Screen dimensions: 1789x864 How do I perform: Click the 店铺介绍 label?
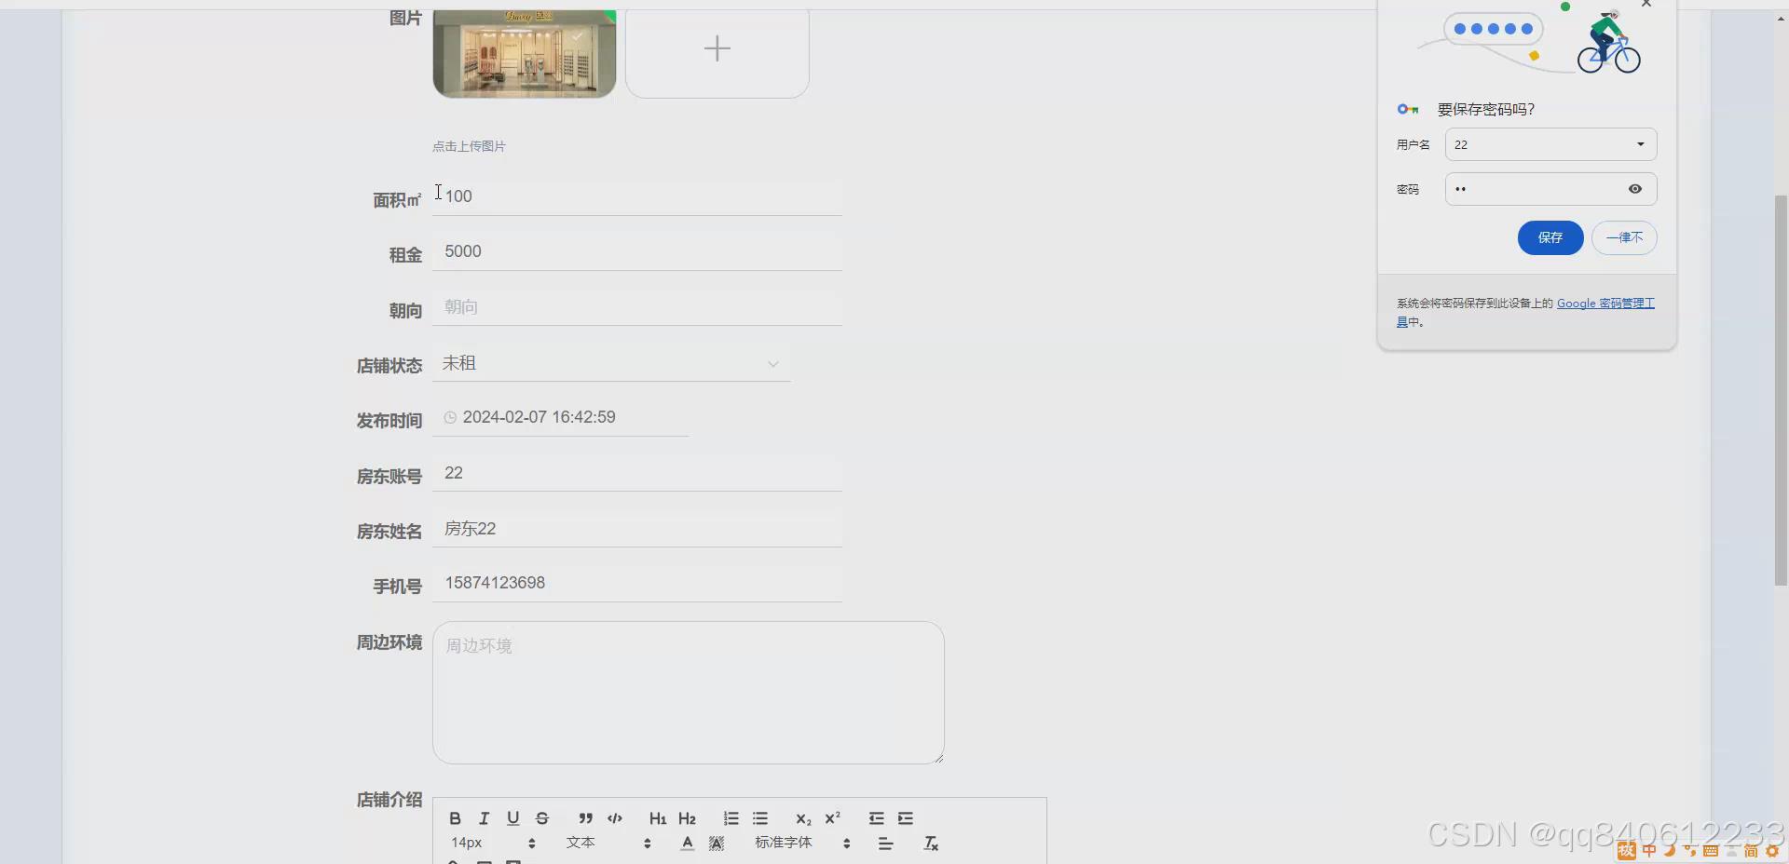389,800
